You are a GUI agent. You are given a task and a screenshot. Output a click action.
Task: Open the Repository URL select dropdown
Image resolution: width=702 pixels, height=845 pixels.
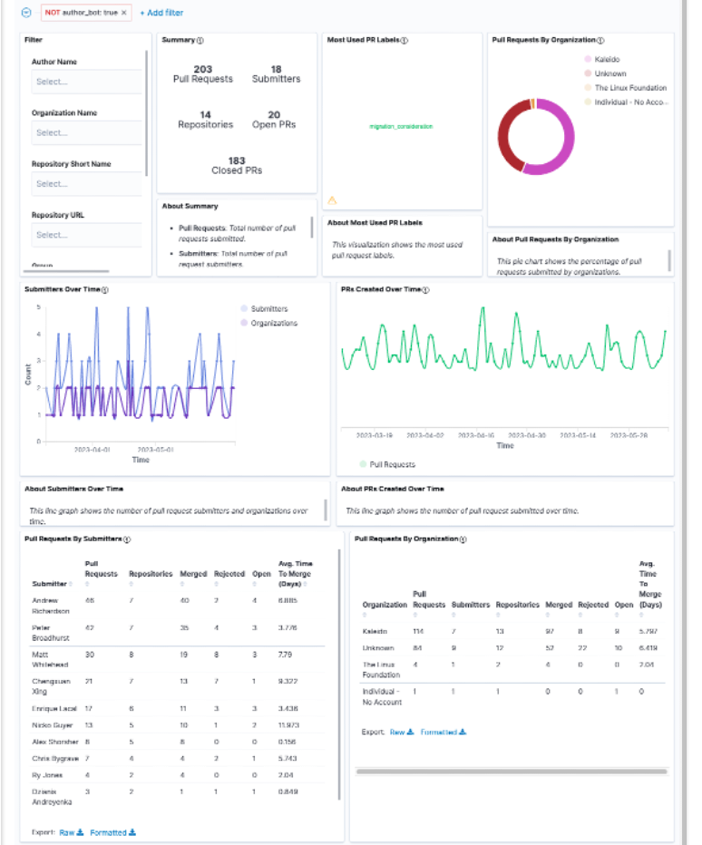[87, 235]
